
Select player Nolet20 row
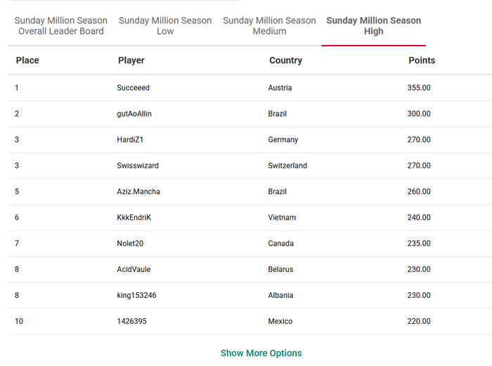pos(250,244)
